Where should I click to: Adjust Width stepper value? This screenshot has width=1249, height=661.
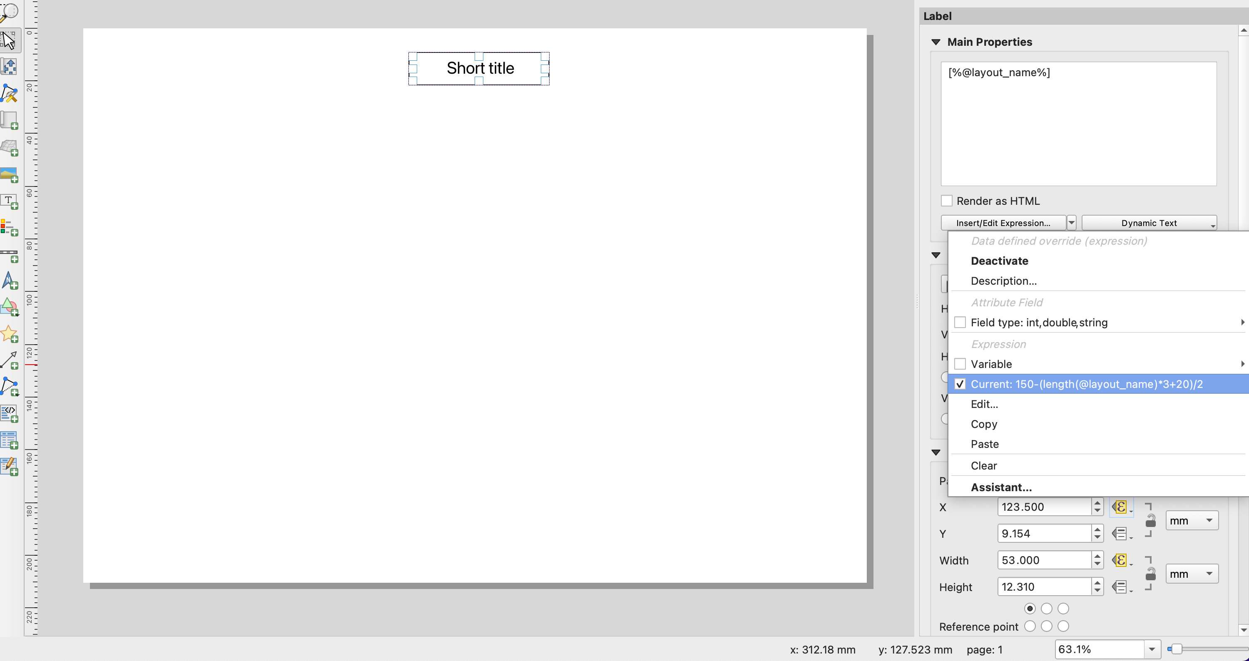point(1097,560)
